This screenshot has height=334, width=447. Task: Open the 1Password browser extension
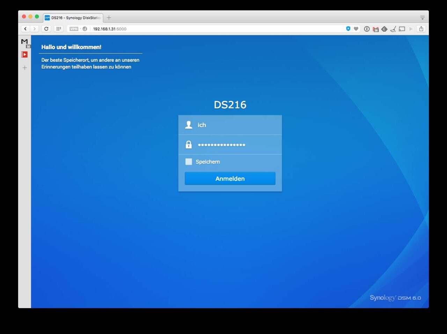point(367,29)
